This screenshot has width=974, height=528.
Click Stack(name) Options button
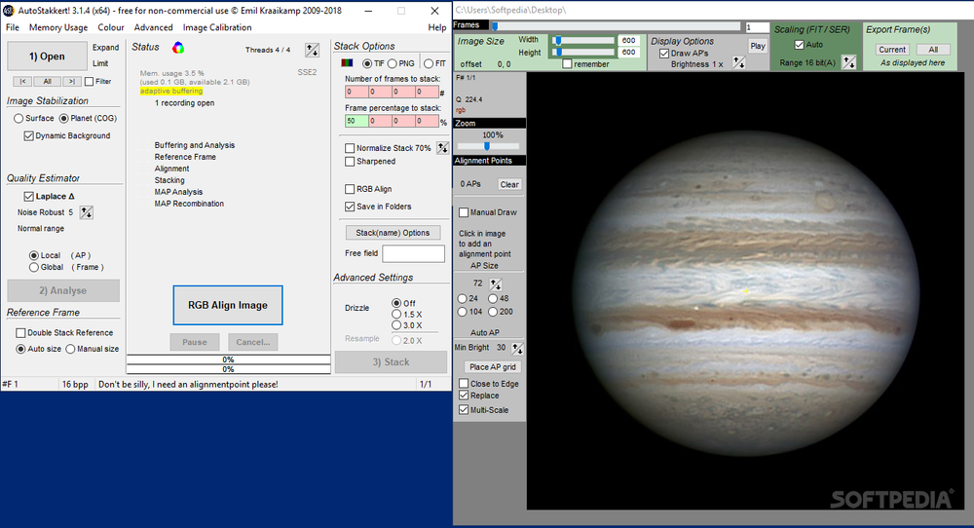coord(393,233)
